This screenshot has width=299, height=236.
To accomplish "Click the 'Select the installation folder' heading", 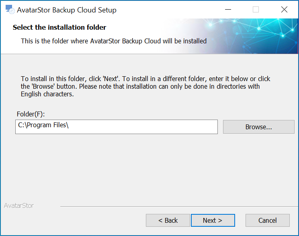I will click(x=59, y=27).
